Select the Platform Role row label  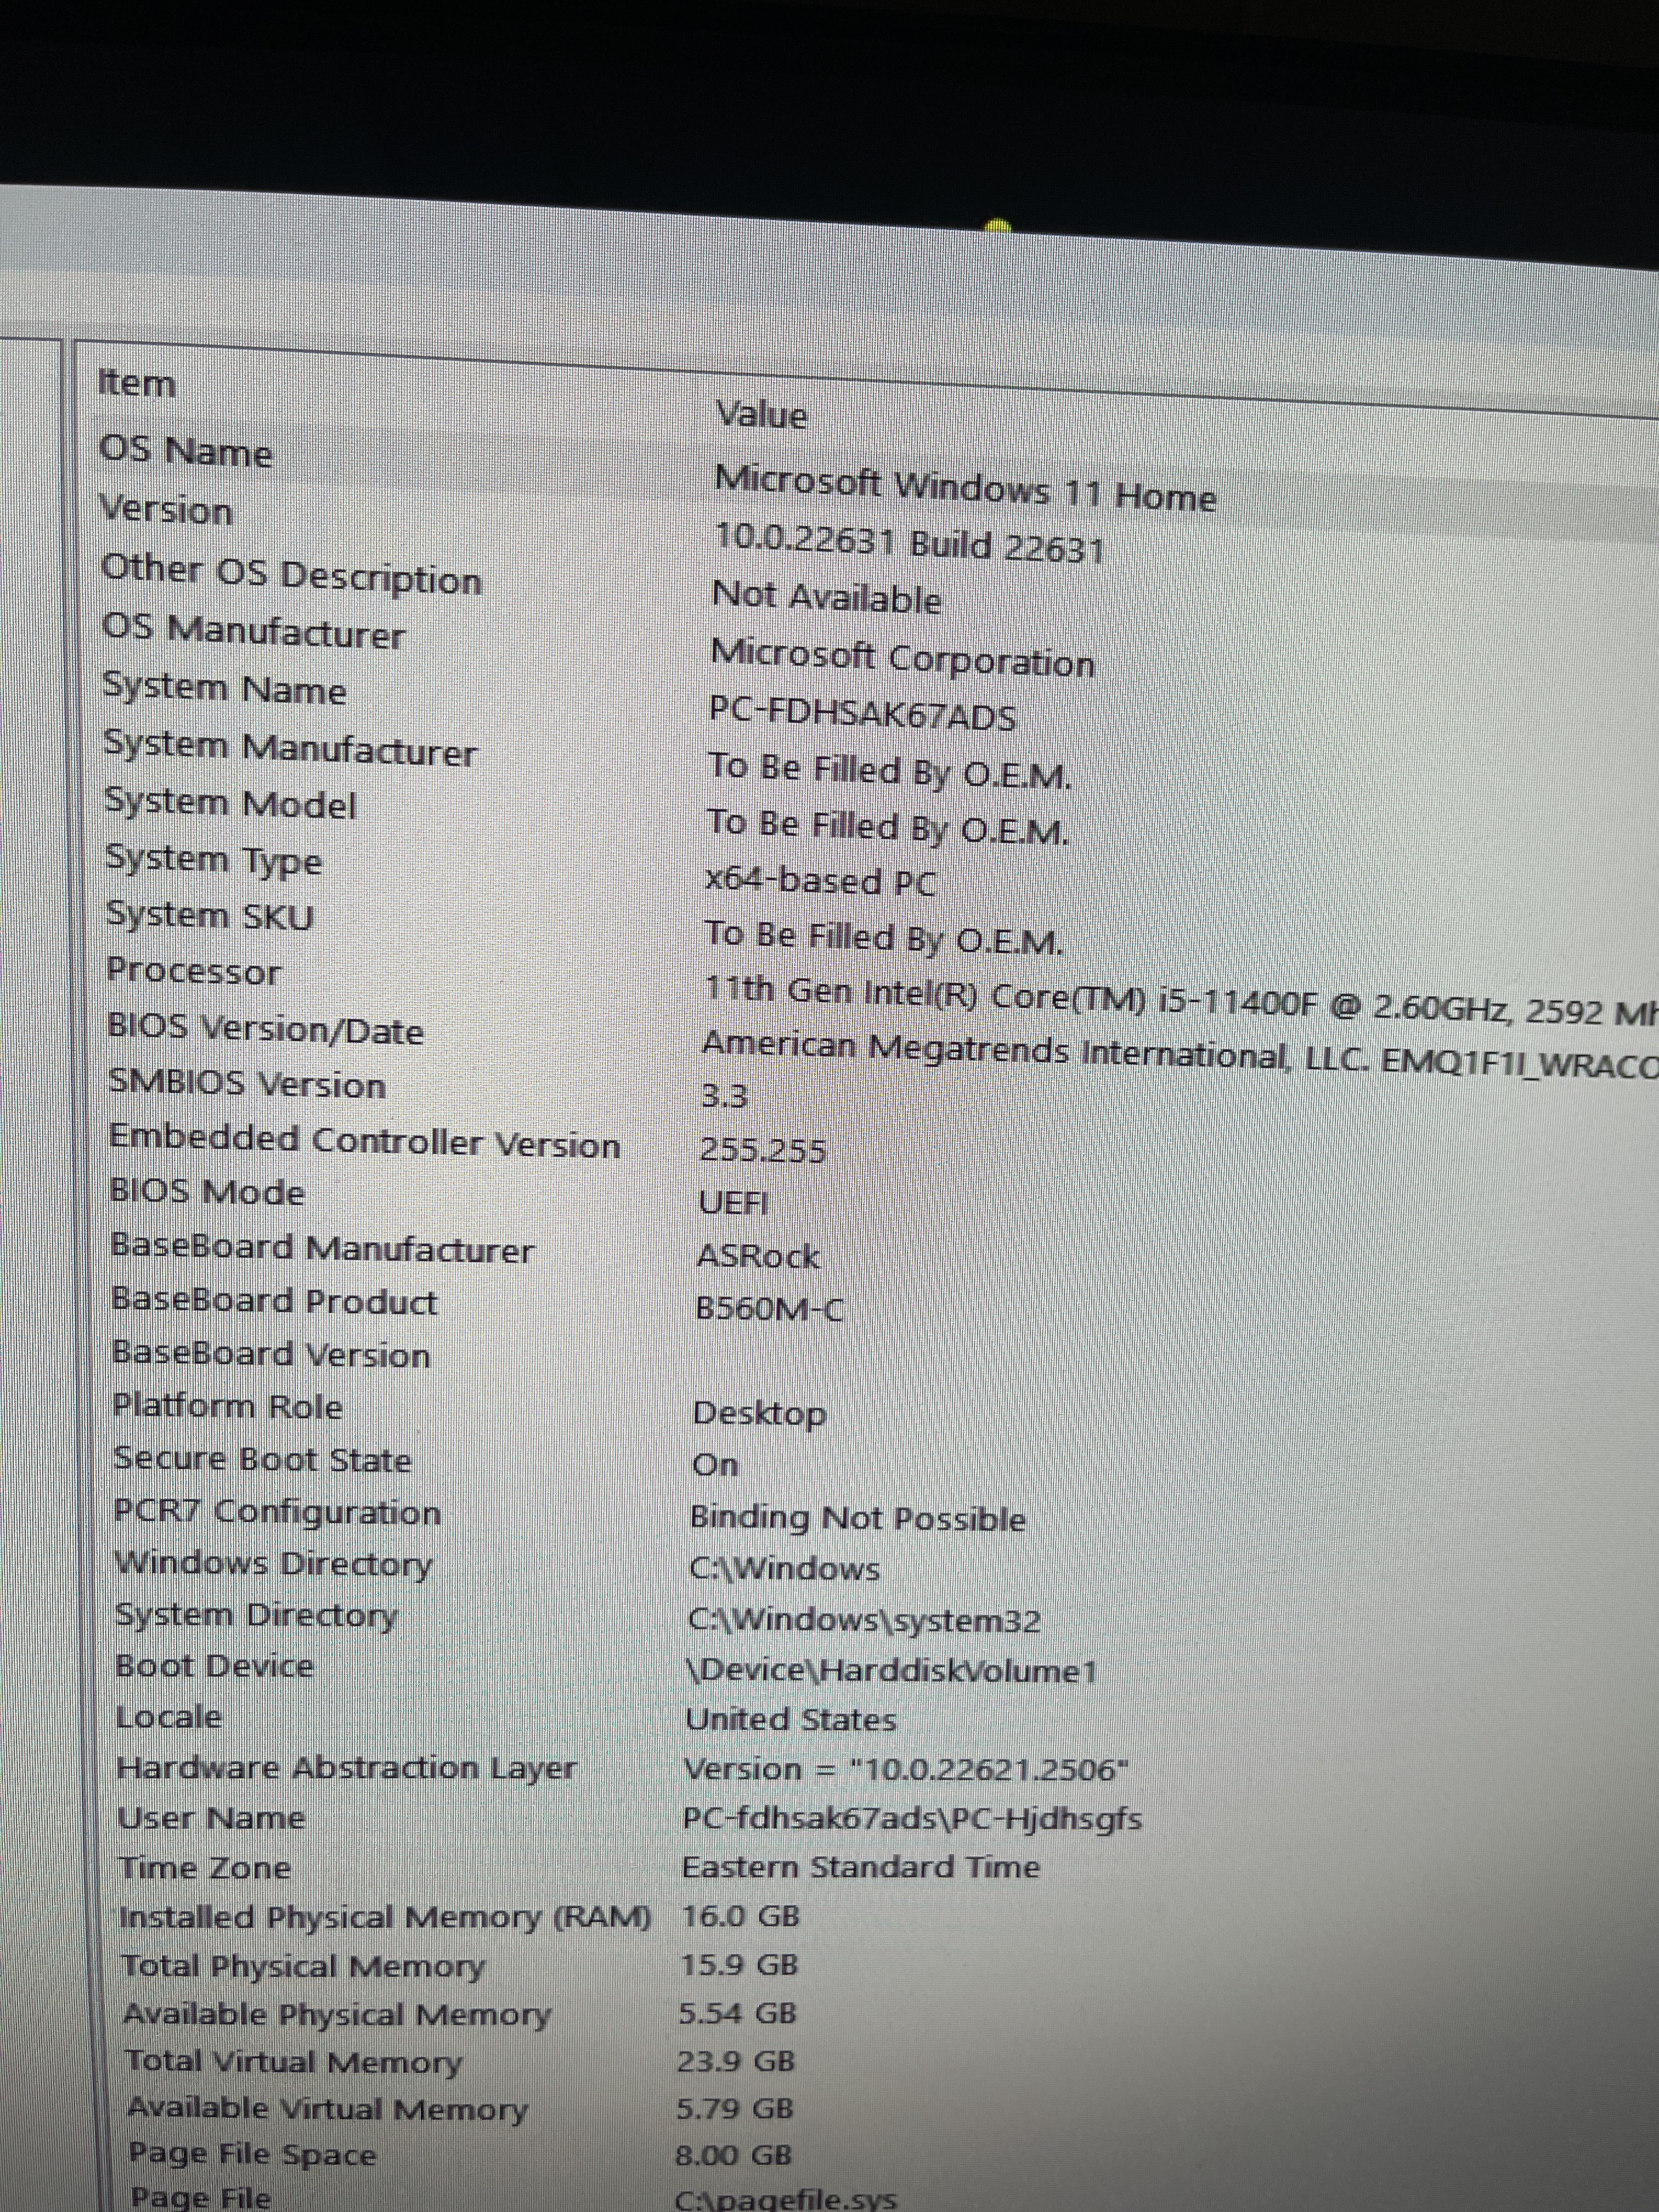coord(228,1406)
